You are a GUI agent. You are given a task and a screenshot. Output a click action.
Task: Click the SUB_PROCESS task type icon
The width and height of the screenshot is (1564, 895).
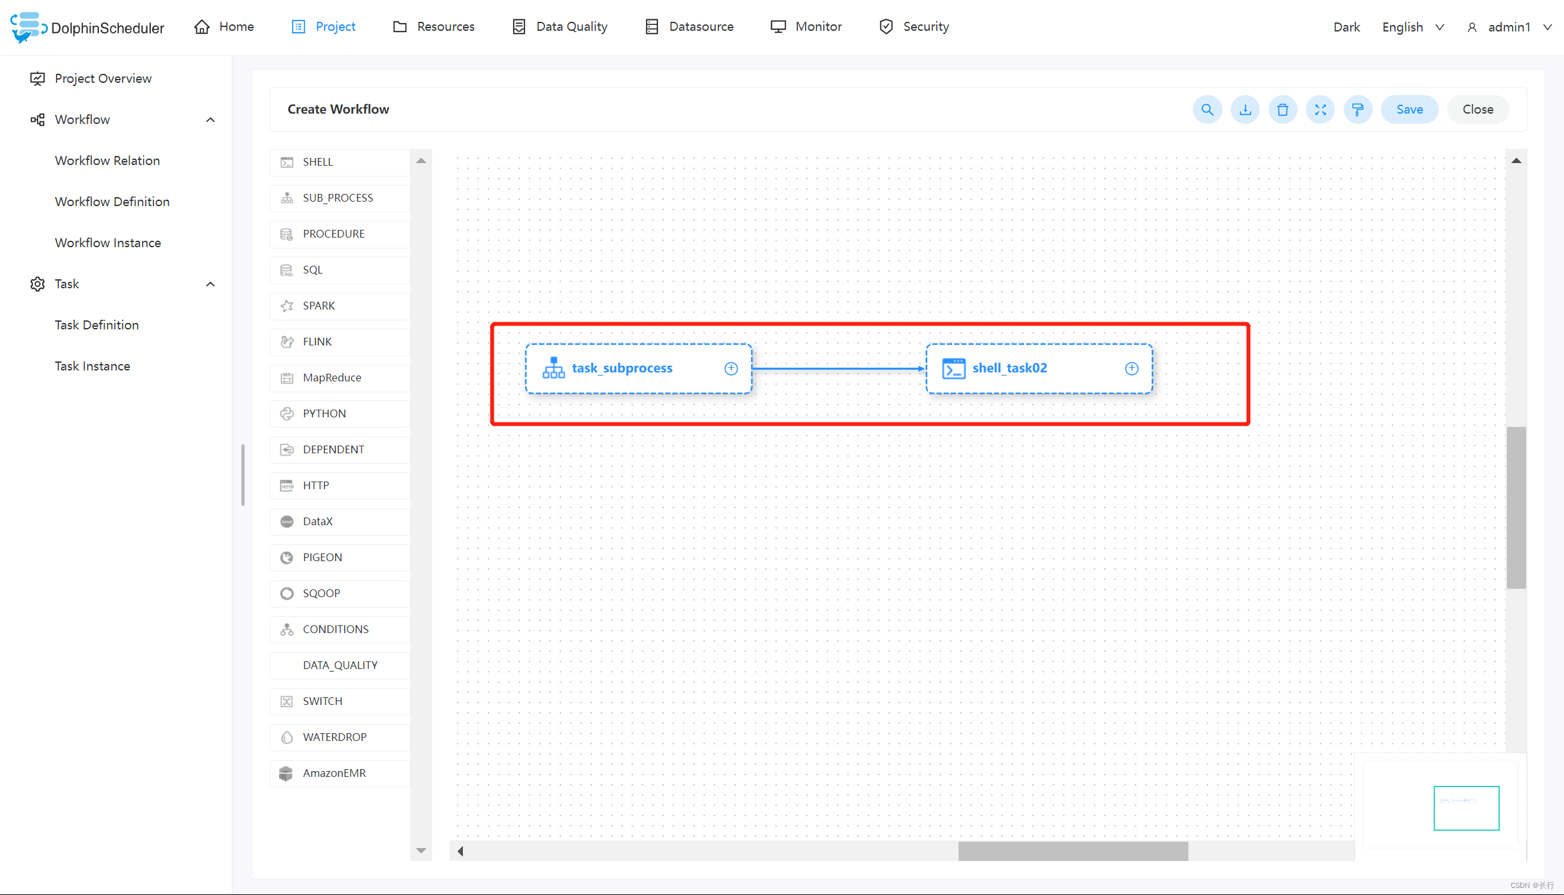[x=288, y=196]
